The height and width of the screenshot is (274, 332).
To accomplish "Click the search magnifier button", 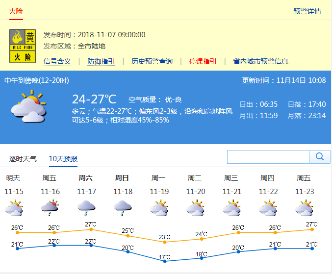I will pyautogui.click(x=320, y=157).
